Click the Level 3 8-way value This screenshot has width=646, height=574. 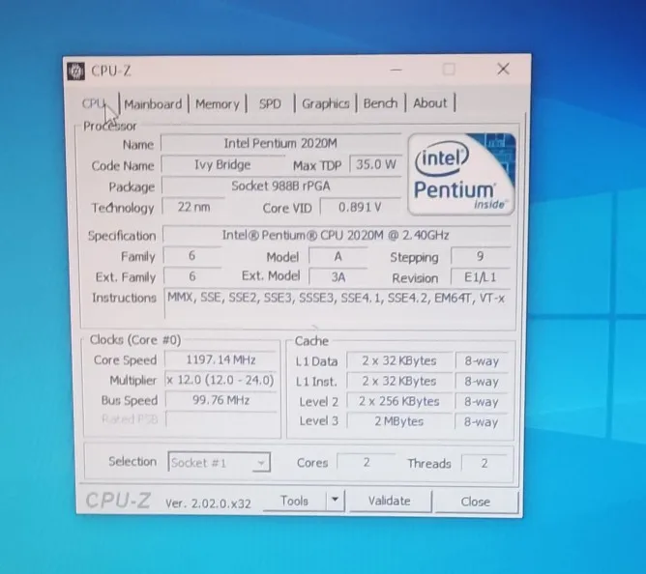point(482,422)
